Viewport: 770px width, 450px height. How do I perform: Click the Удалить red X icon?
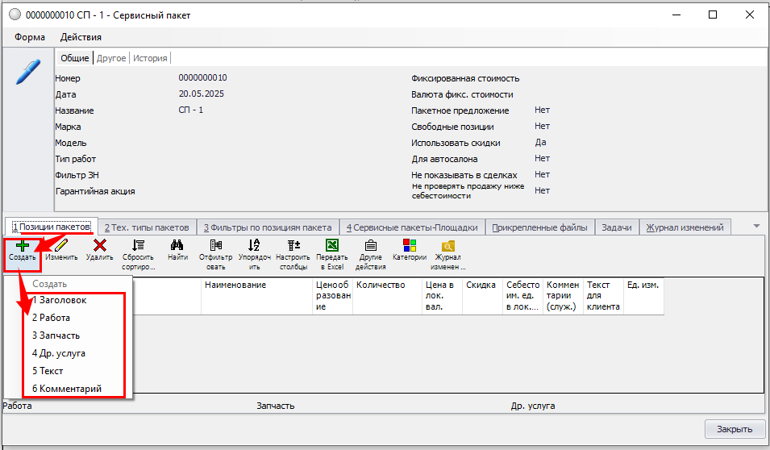tap(99, 246)
